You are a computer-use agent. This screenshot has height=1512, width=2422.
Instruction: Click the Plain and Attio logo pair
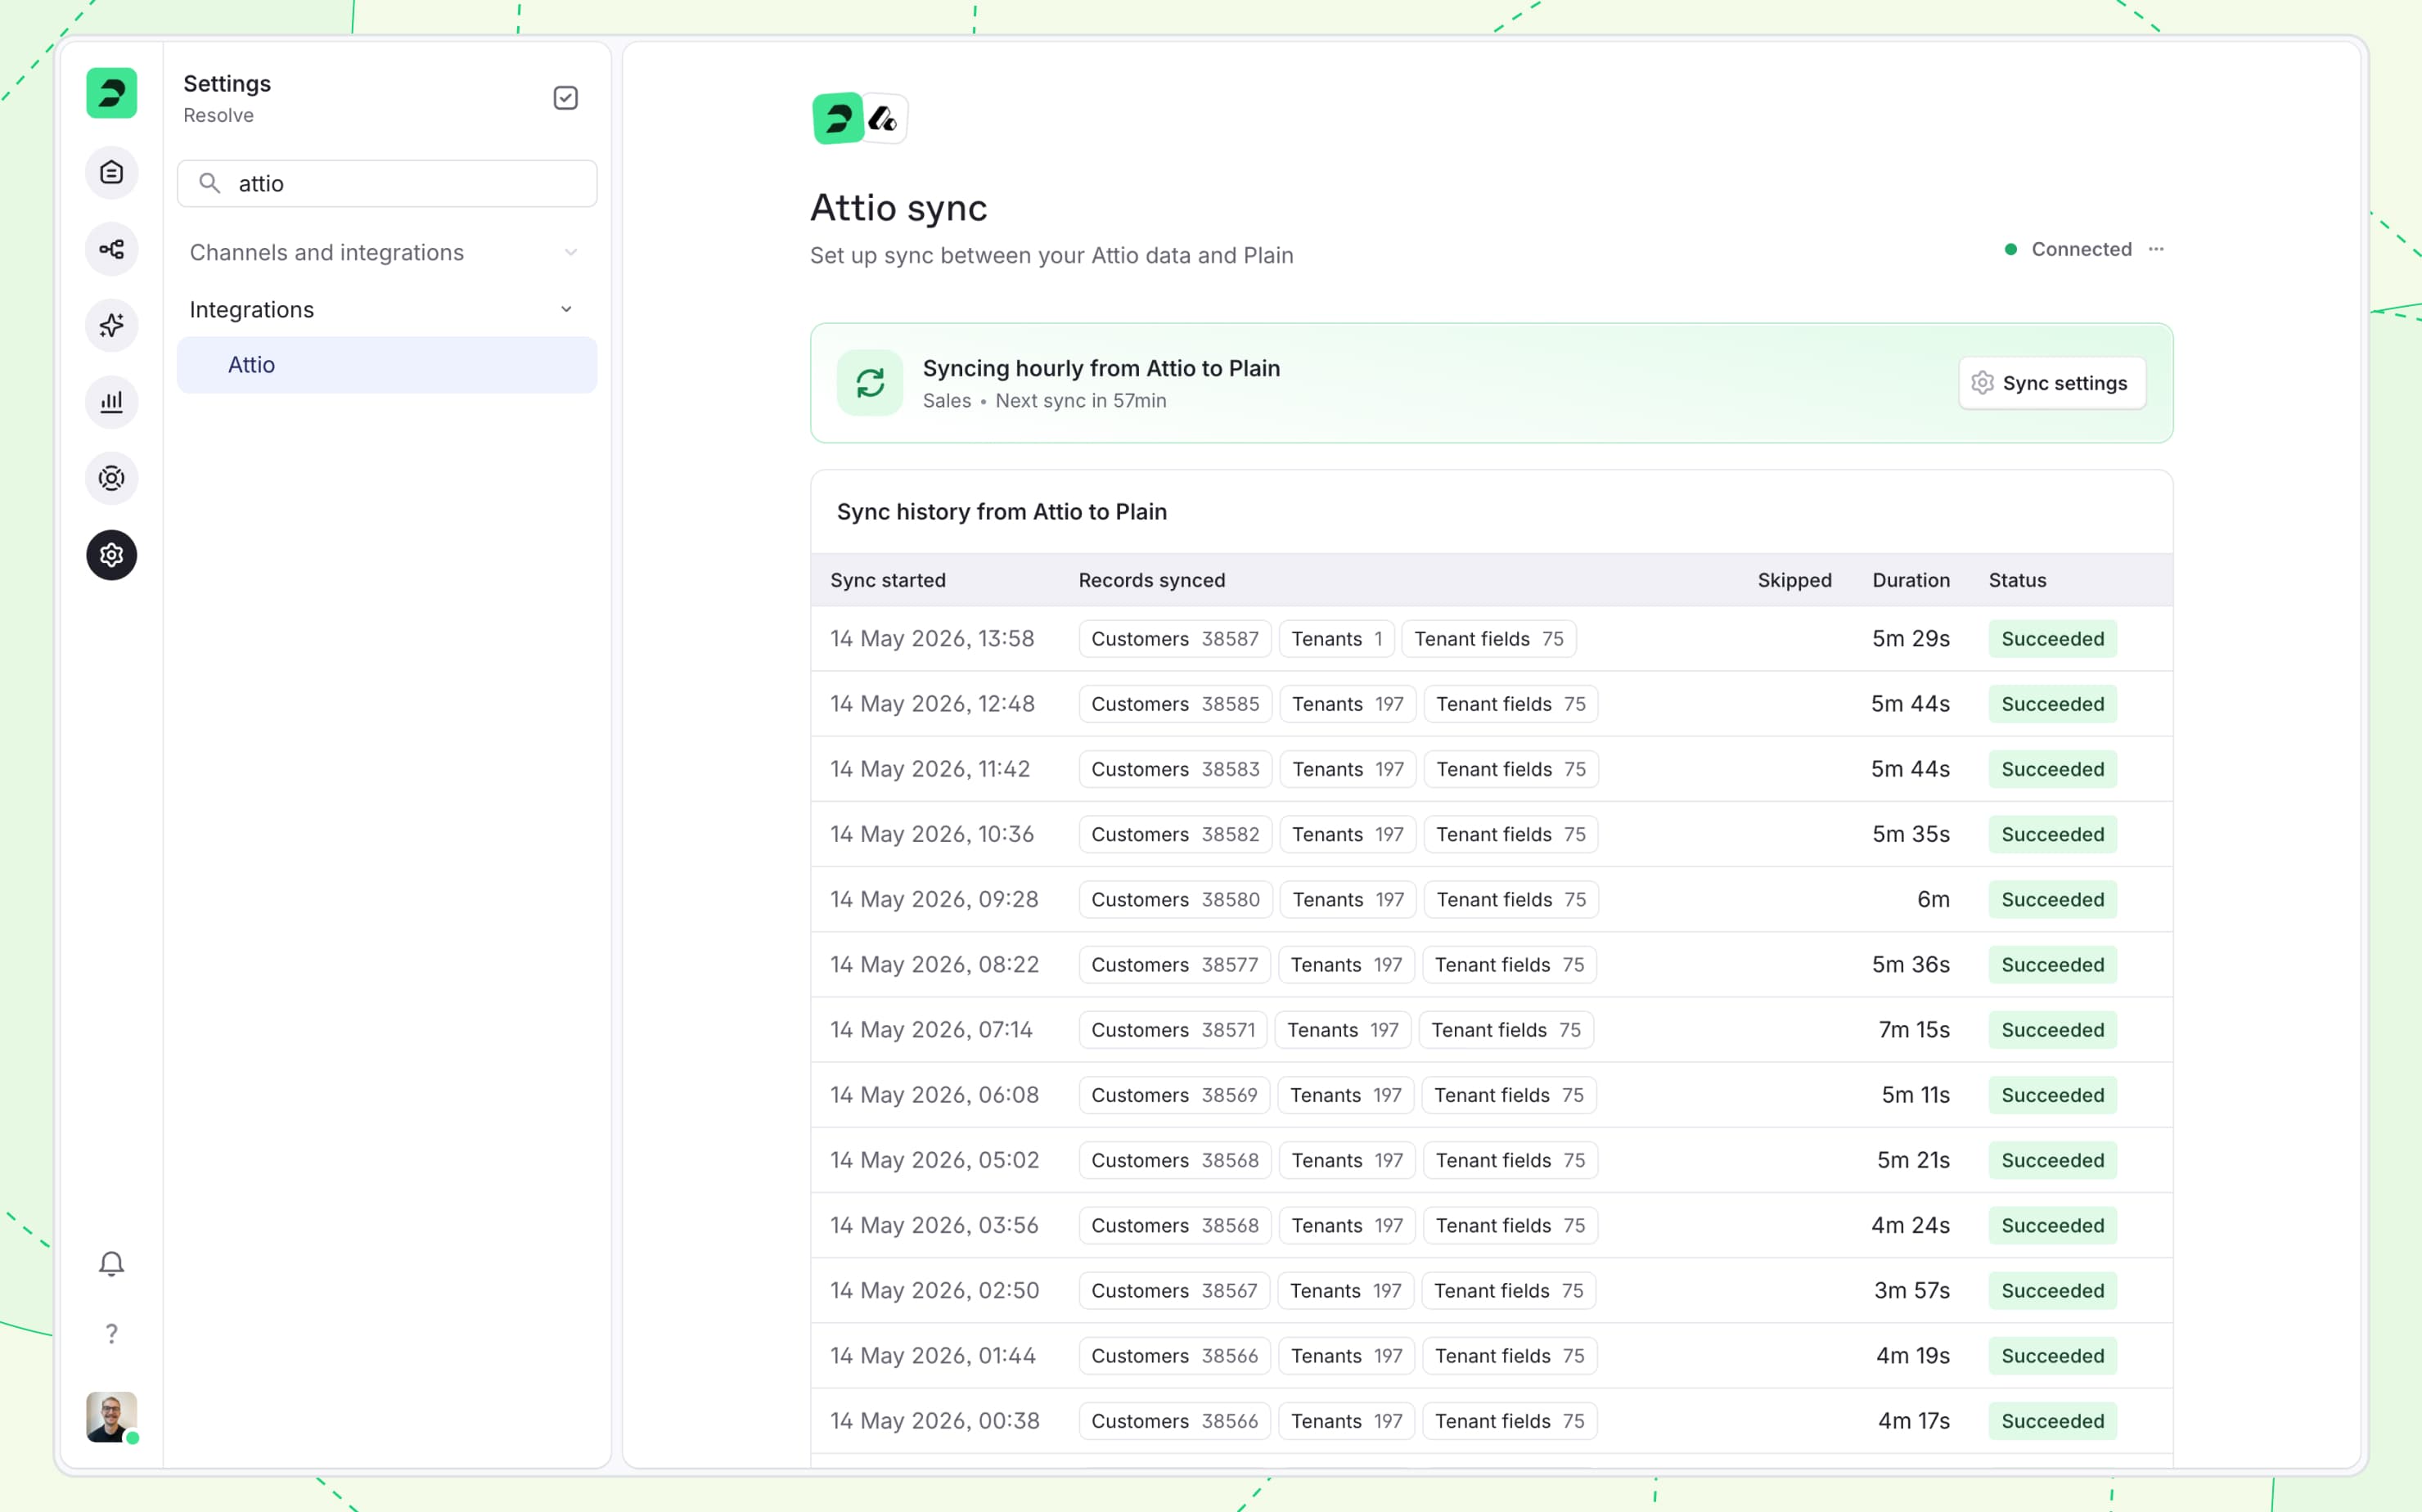coord(859,119)
